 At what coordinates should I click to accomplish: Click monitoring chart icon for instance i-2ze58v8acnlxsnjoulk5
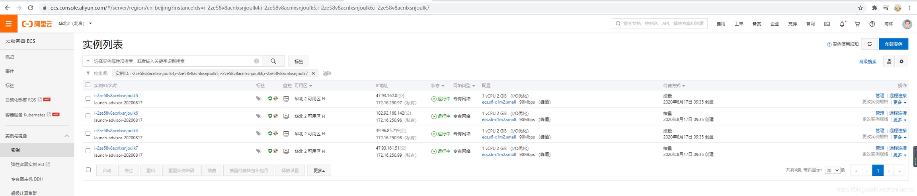pyautogui.click(x=286, y=99)
